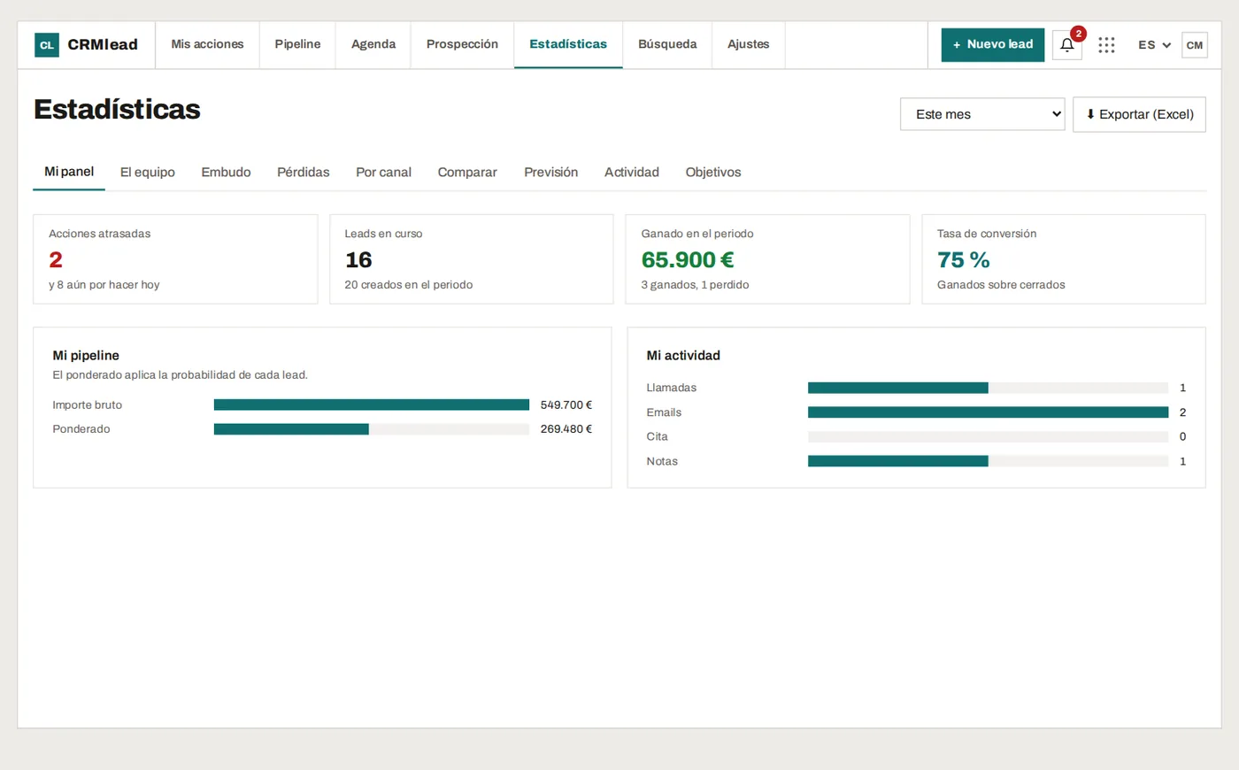Click the Mi pipeline heading

[86, 356]
